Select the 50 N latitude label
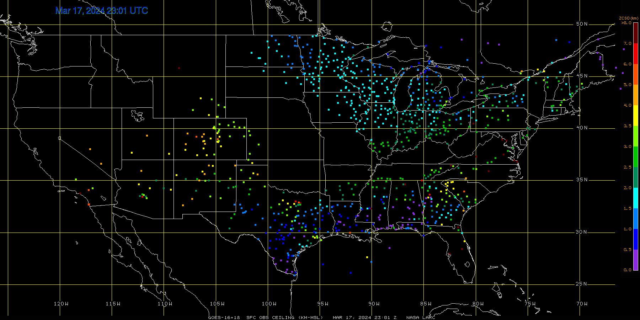 [x=582, y=24]
